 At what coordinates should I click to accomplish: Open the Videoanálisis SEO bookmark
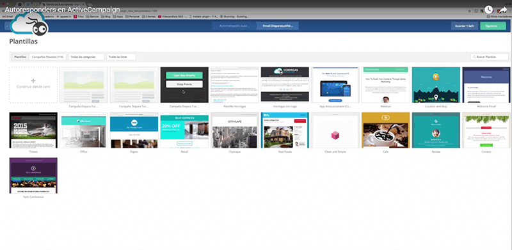point(172,16)
